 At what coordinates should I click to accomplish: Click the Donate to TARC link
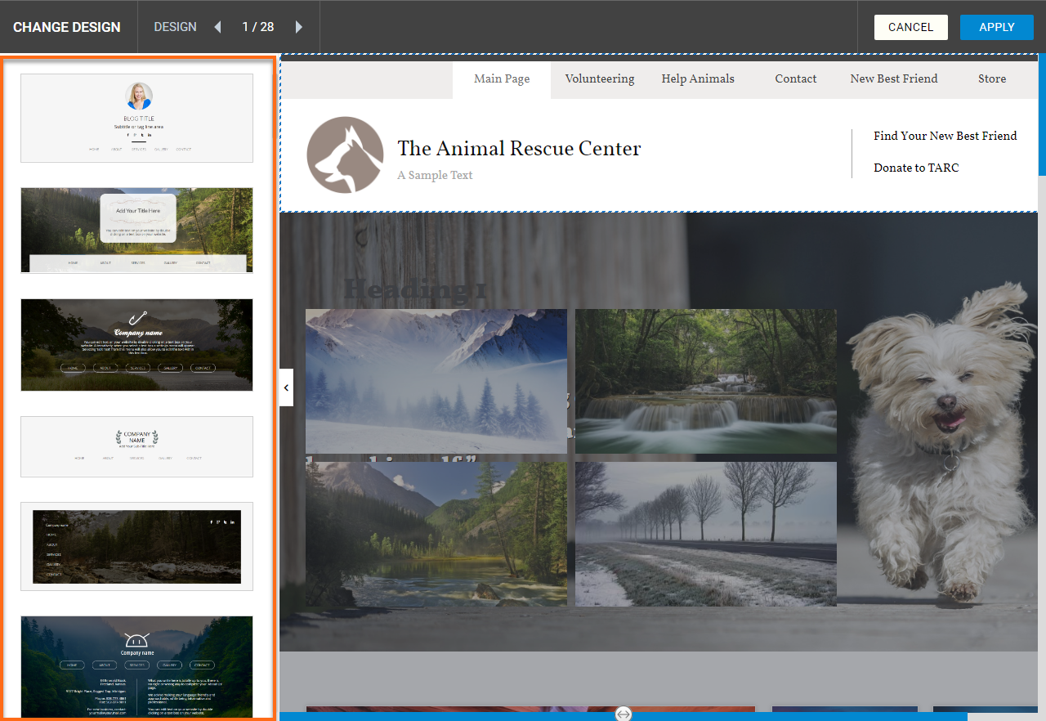[916, 168]
